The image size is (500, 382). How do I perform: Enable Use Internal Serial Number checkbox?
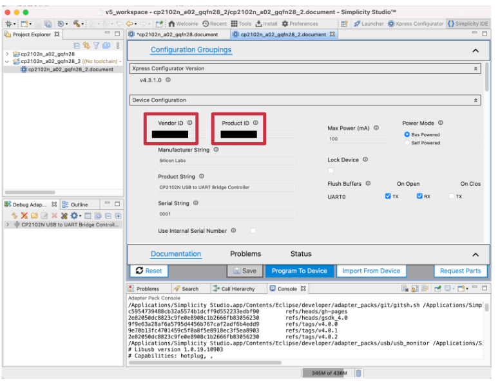tap(253, 230)
